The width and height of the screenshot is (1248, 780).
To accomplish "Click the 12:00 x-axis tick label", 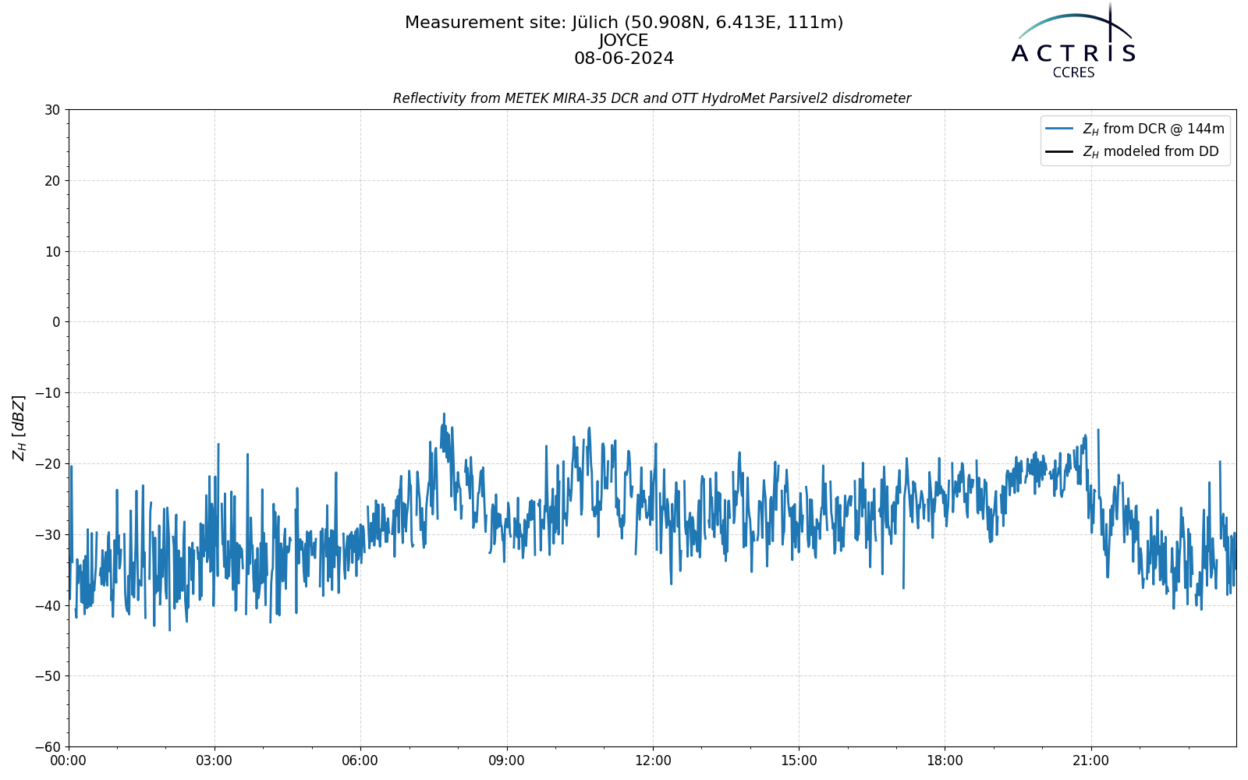I will pyautogui.click(x=653, y=760).
